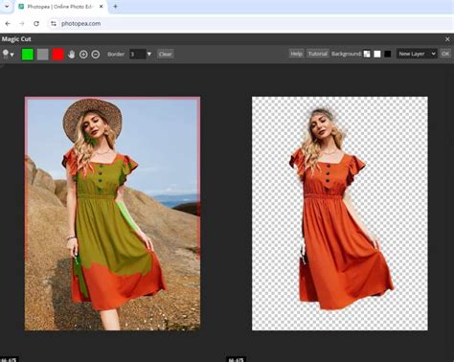Viewport: 454px width, 362px height.
Task: Open a new browser tab
Action: (x=115, y=7)
